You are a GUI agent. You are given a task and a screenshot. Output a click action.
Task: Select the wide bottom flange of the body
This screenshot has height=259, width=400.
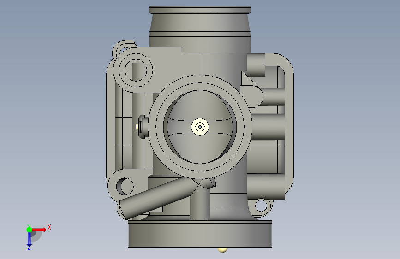click(200, 234)
